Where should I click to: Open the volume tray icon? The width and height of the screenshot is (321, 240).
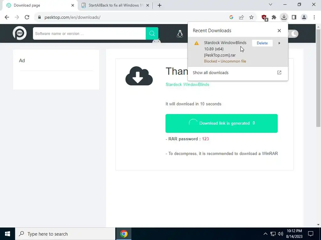click(281, 234)
